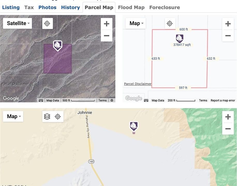
Task: Zoom in on the bottom area map
Action: coord(228,117)
